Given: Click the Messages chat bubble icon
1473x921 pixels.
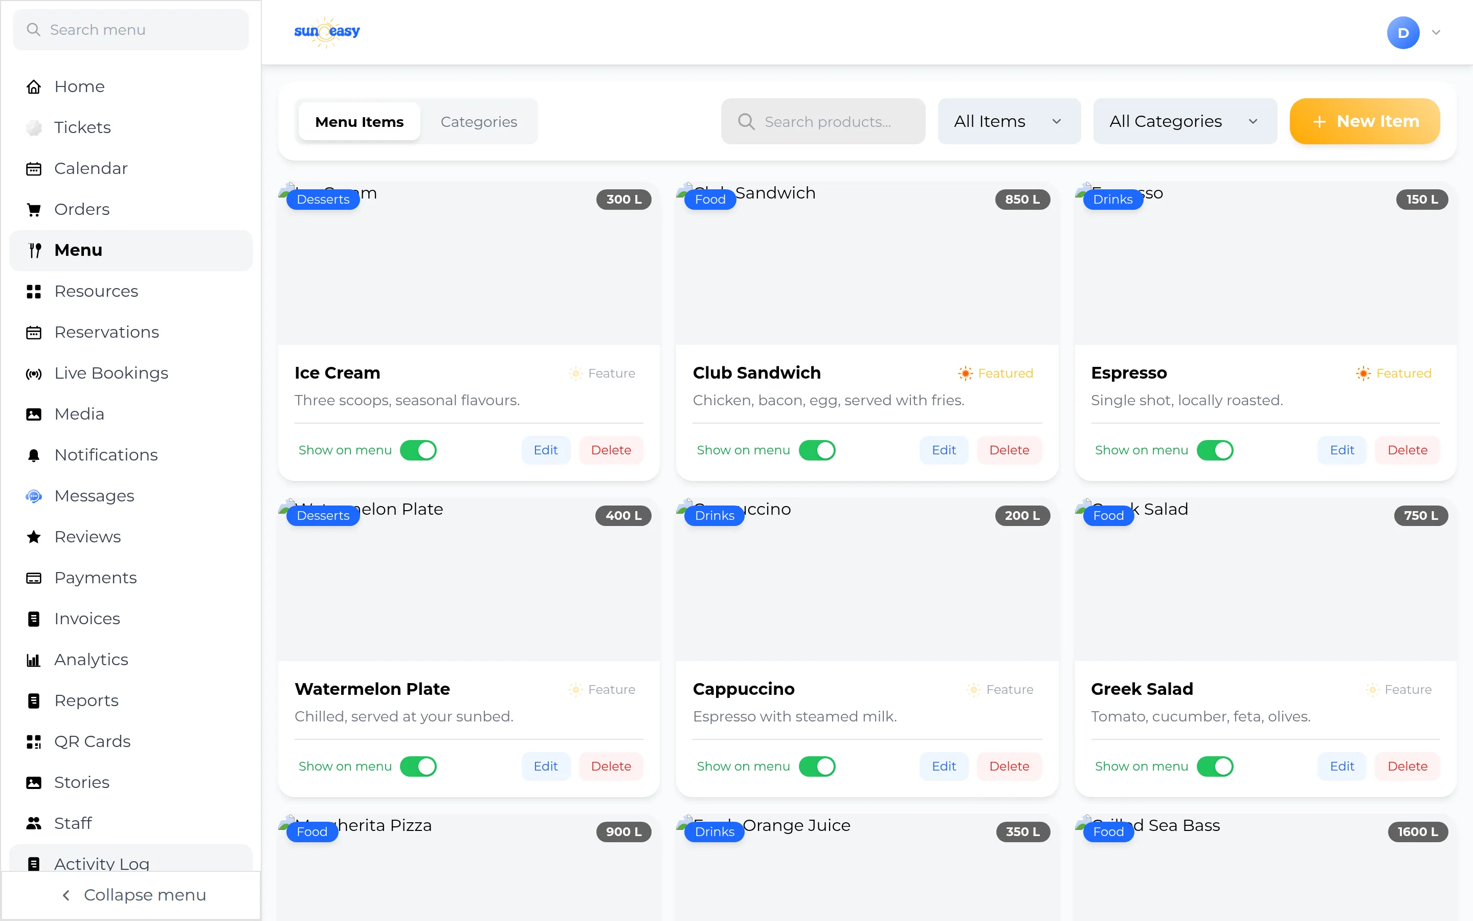Looking at the screenshot, I should pyautogui.click(x=34, y=496).
